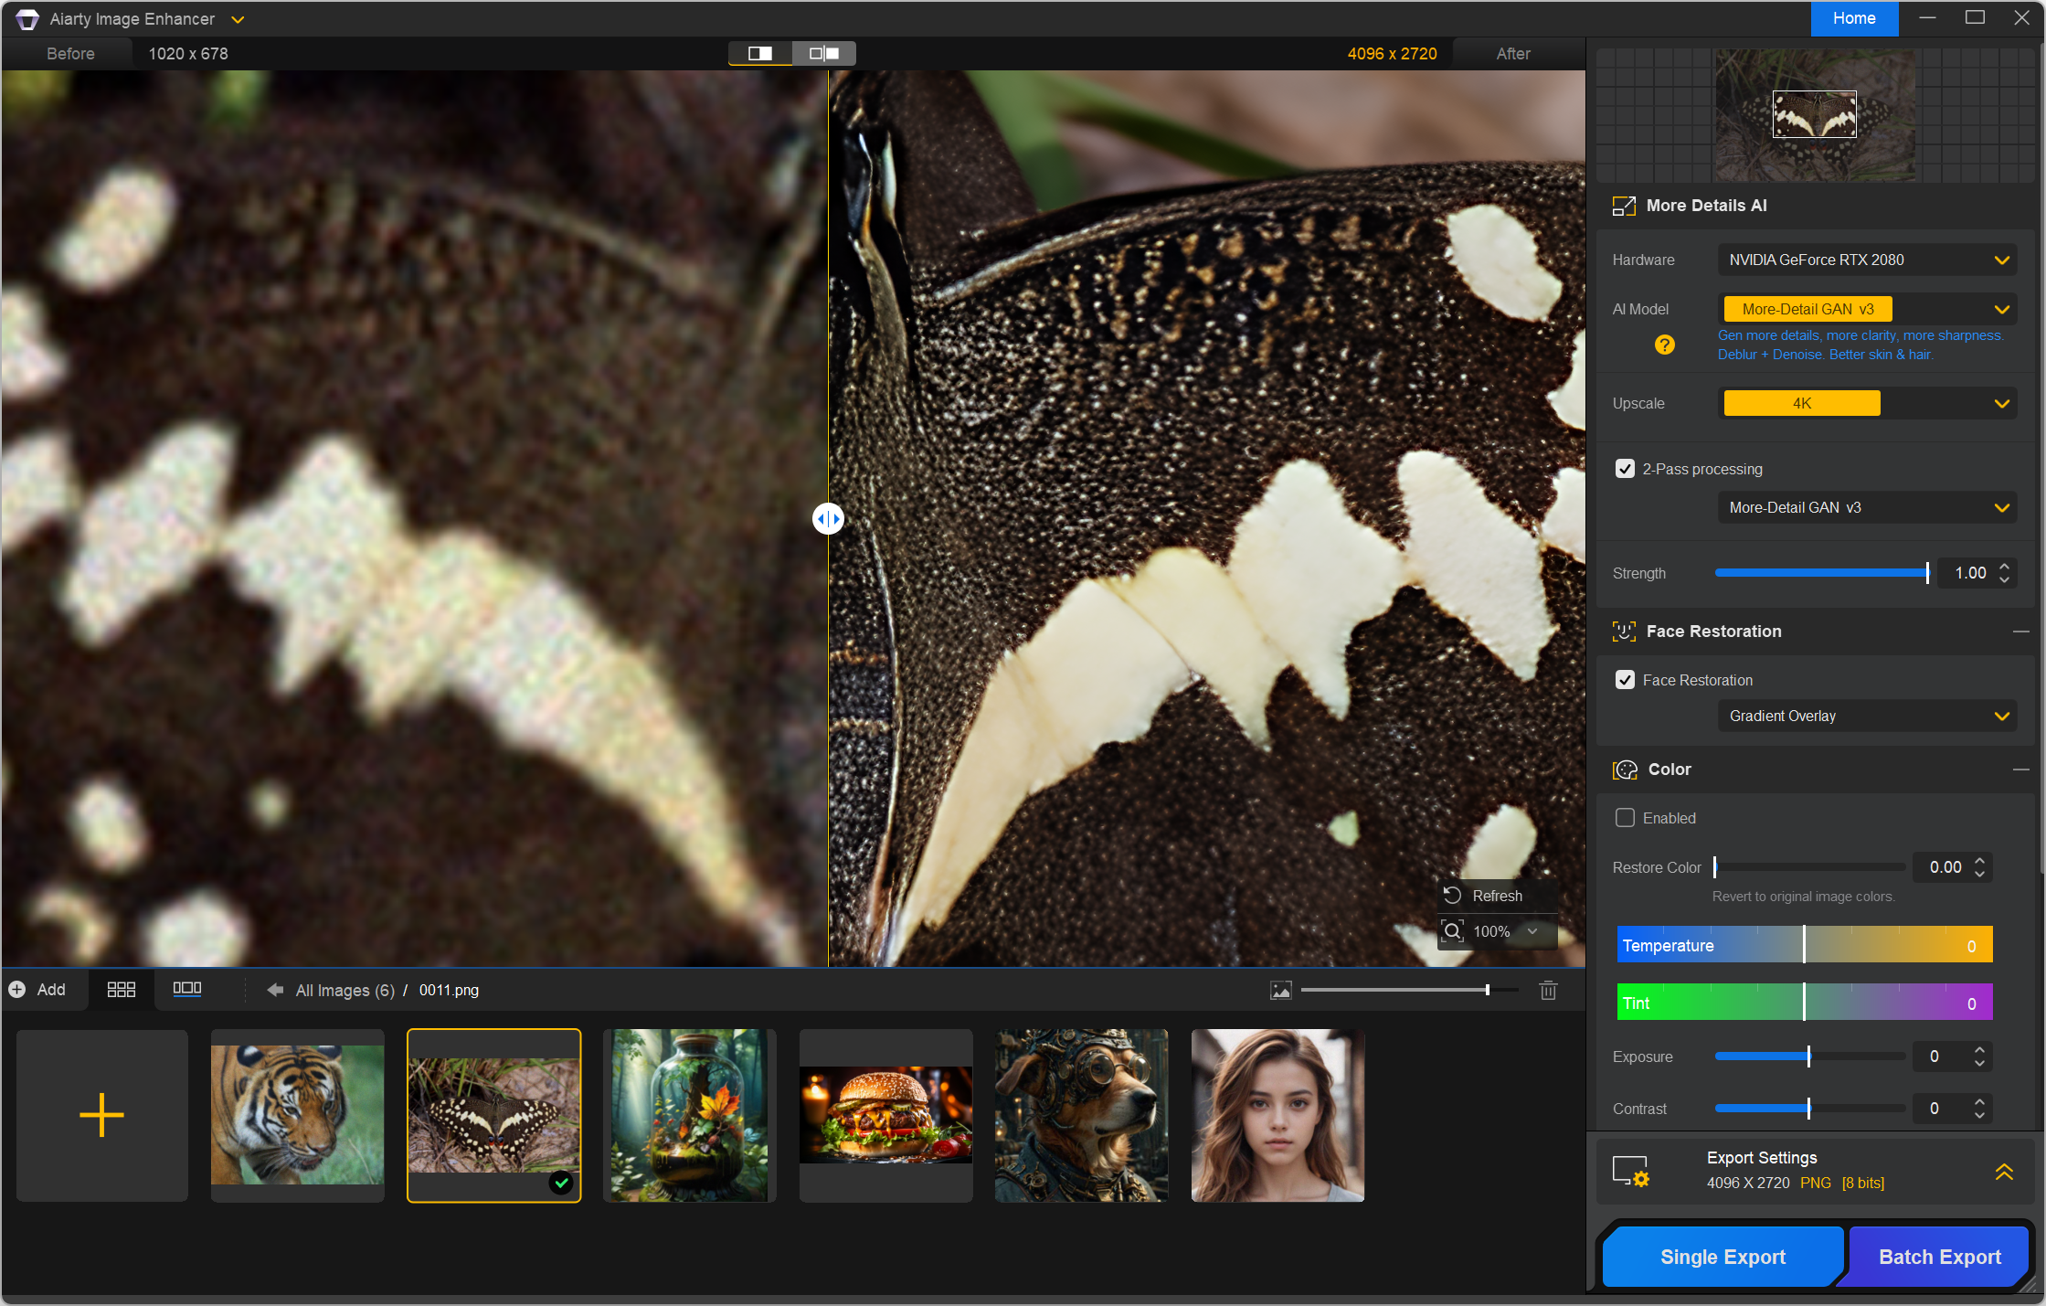Expand the Gradient Overlay dropdown

1866,716
